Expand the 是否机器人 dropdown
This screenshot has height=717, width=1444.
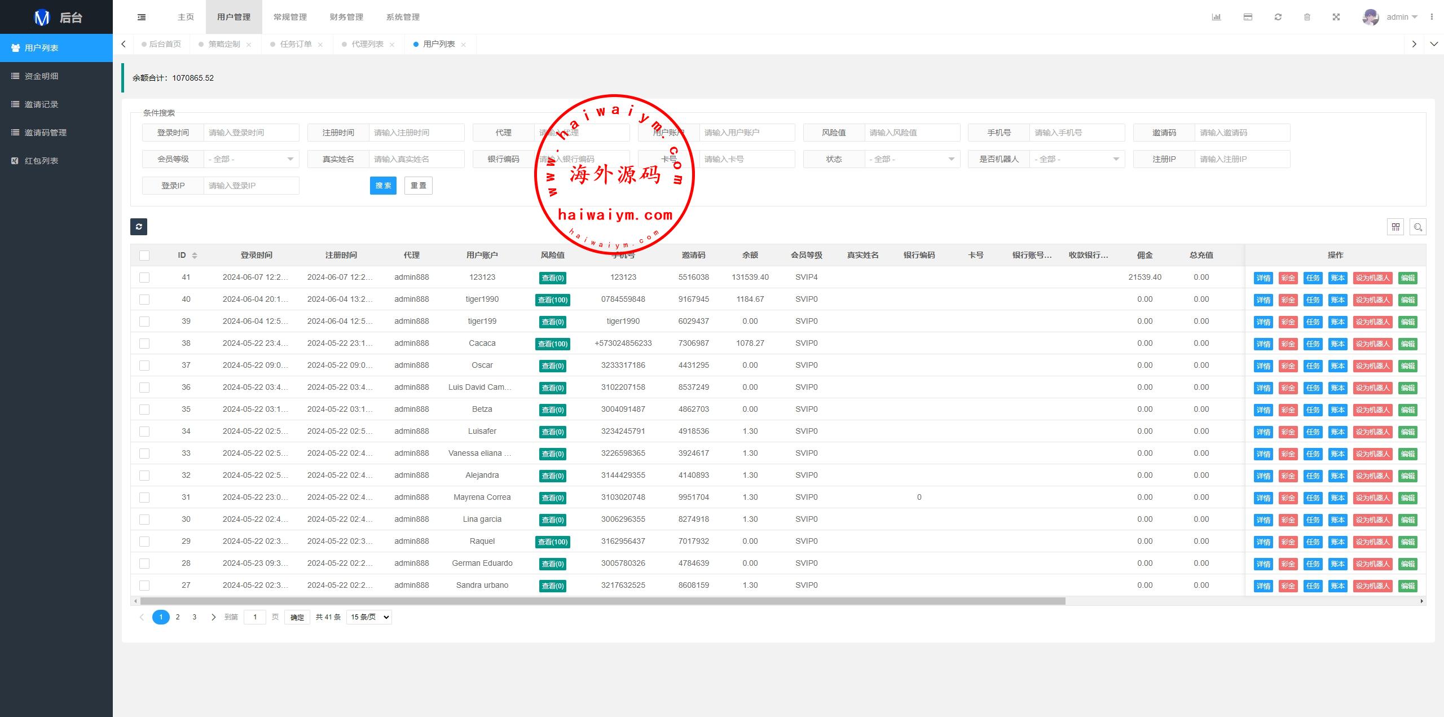1076,159
